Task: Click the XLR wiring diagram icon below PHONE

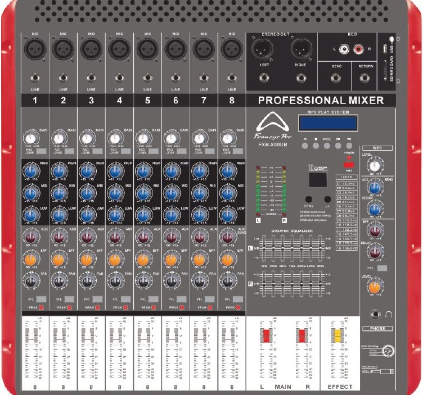Action: 388,351
